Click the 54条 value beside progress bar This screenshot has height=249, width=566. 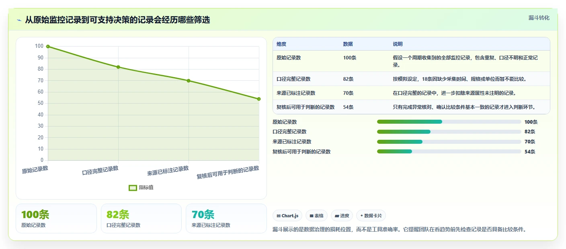pyautogui.click(x=530, y=152)
